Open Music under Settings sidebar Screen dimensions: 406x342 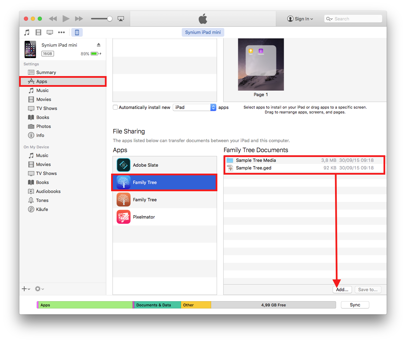click(x=63, y=91)
